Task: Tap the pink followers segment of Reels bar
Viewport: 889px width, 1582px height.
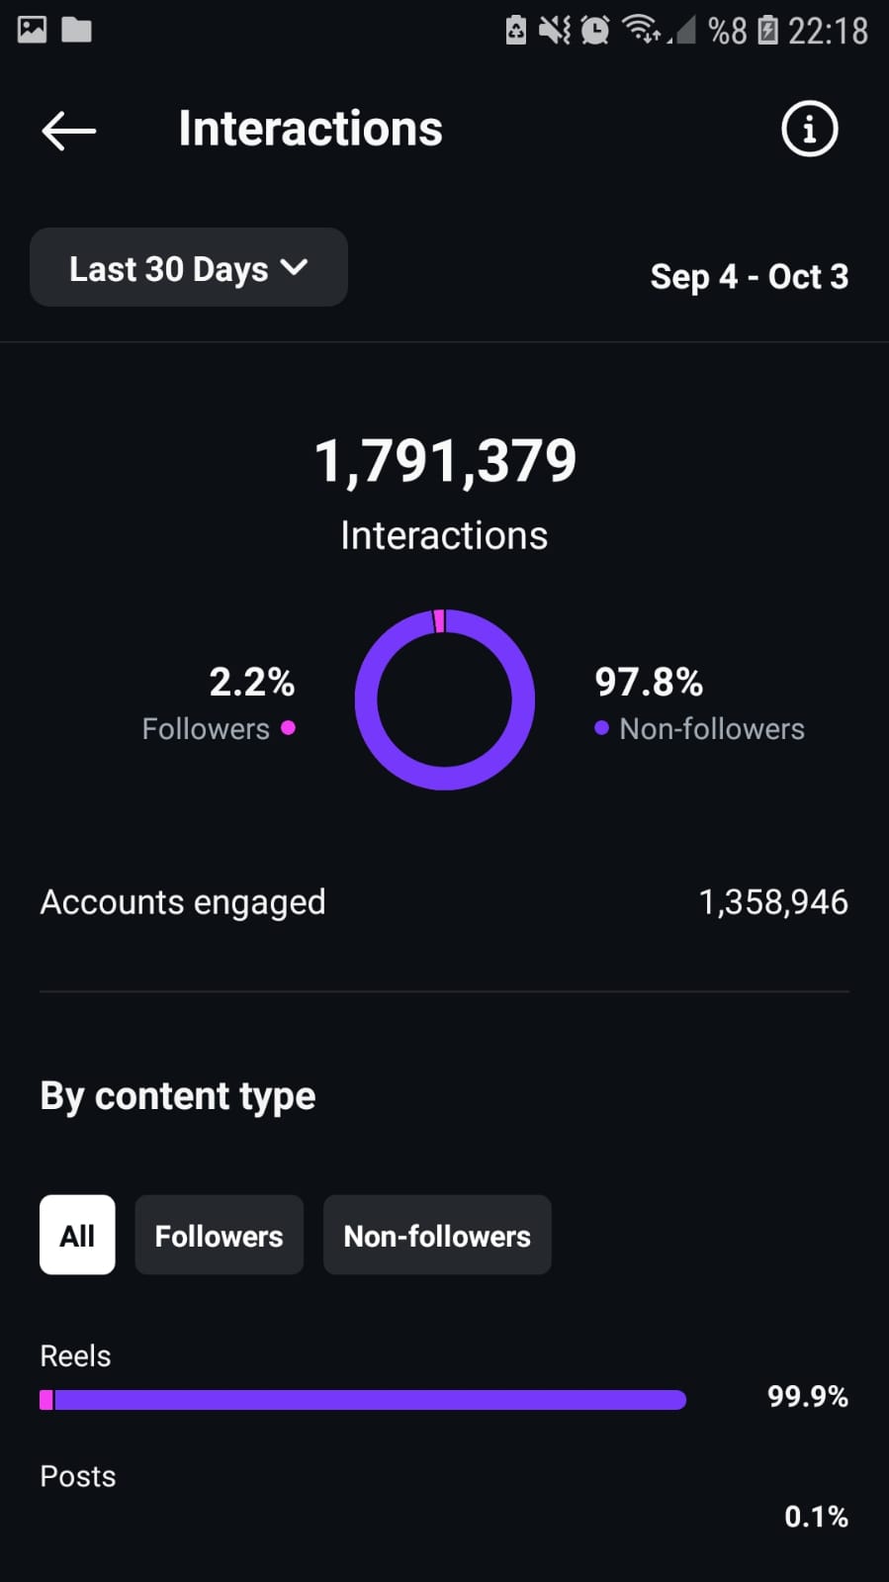Action: (45, 1399)
